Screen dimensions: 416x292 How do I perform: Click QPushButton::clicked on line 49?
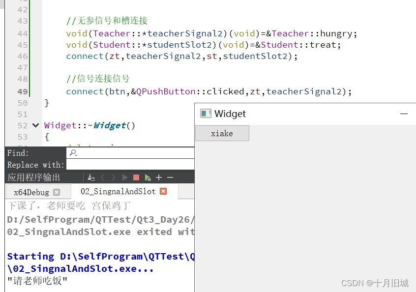190,91
